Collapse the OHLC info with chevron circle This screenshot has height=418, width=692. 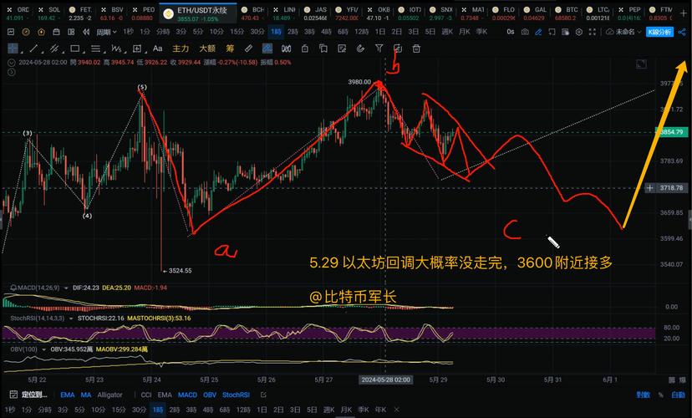tap(12, 63)
